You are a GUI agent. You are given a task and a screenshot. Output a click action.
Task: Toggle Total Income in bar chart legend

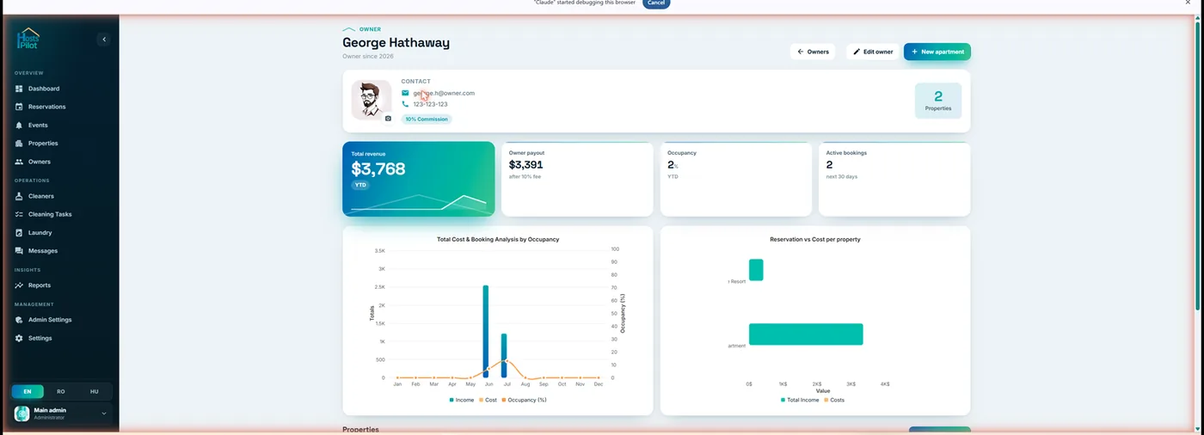pos(801,400)
